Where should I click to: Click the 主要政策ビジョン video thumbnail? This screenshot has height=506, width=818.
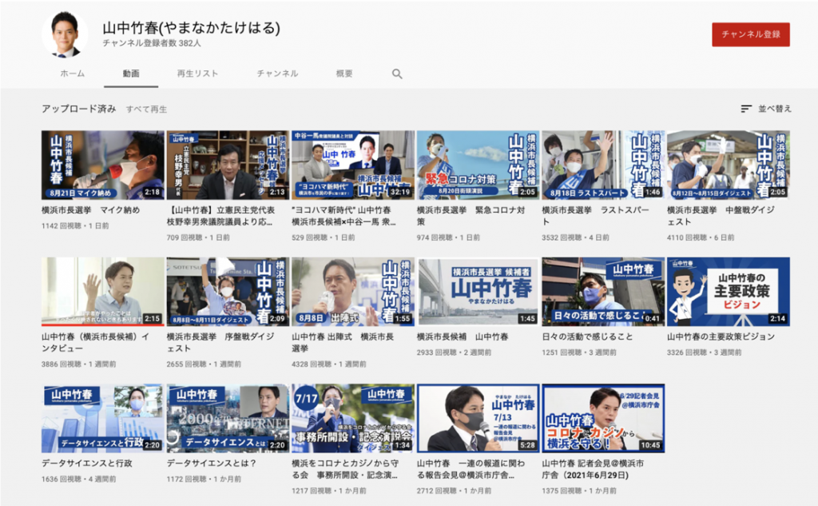[728, 291]
